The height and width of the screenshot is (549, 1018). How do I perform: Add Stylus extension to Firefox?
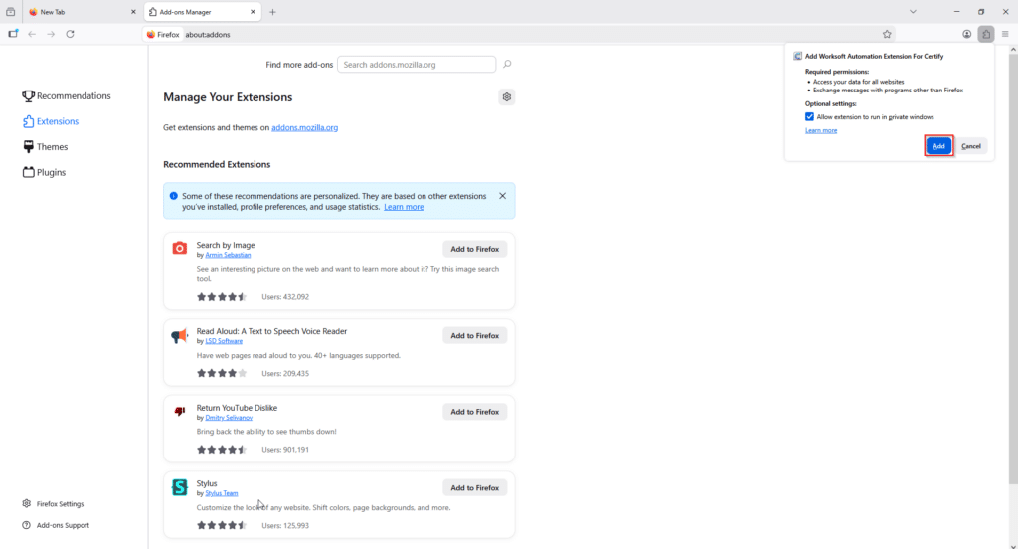point(474,488)
